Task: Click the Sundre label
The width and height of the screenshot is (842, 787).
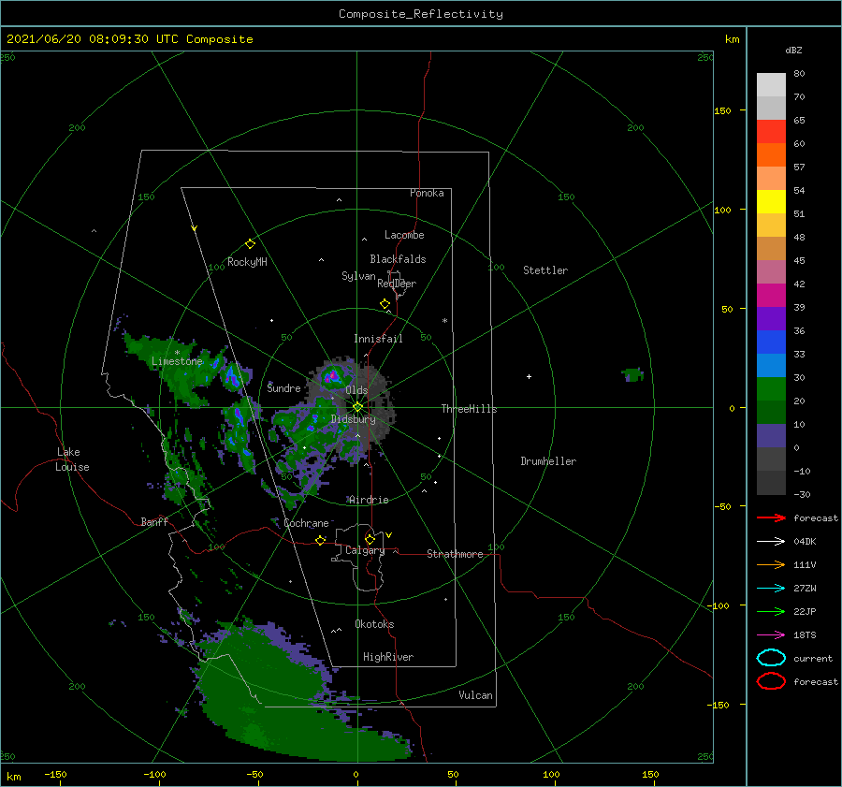Action: (x=283, y=388)
